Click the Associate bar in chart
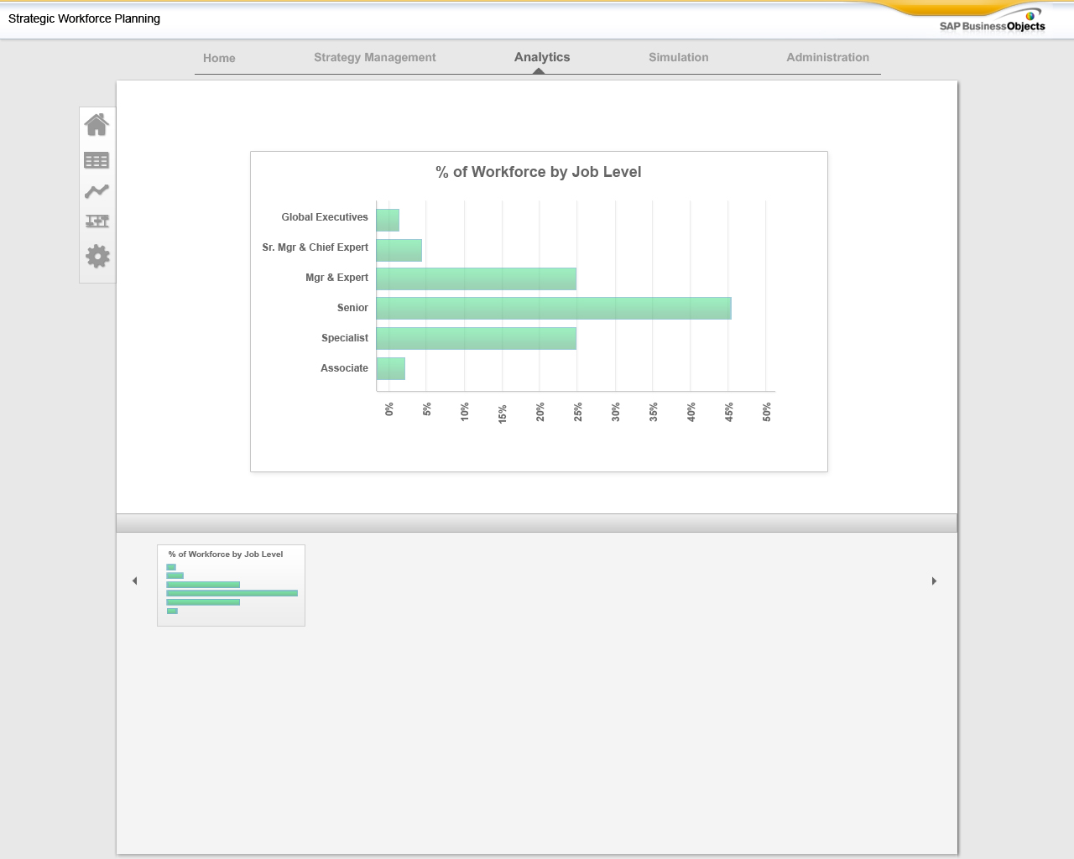1074x859 pixels. (390, 369)
